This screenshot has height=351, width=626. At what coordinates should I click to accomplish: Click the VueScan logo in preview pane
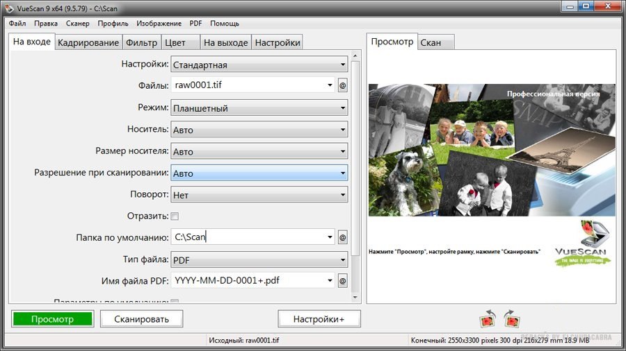(583, 243)
